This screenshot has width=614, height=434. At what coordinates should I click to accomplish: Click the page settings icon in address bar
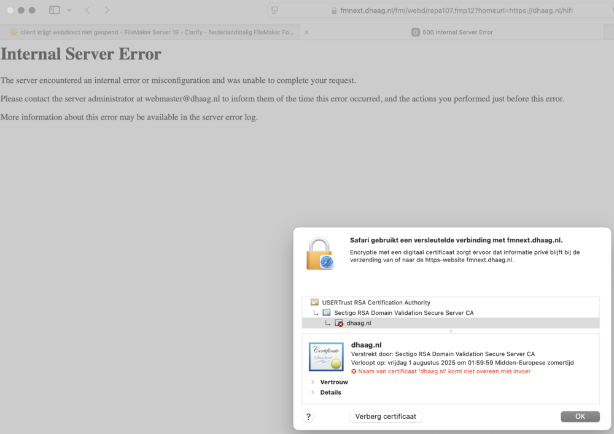tap(275, 10)
